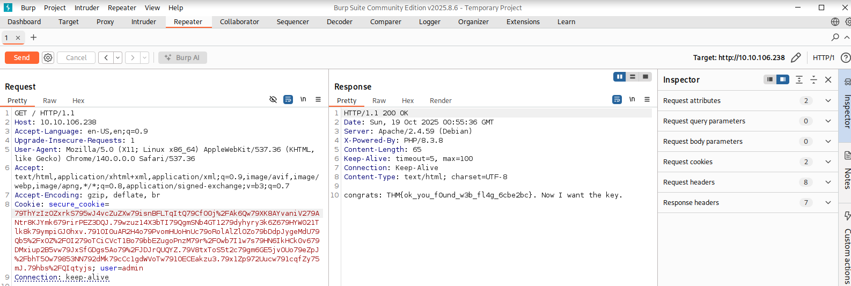The height and width of the screenshot is (286, 851).
Task: Open the Repeater help question icon
Action: pos(845,57)
